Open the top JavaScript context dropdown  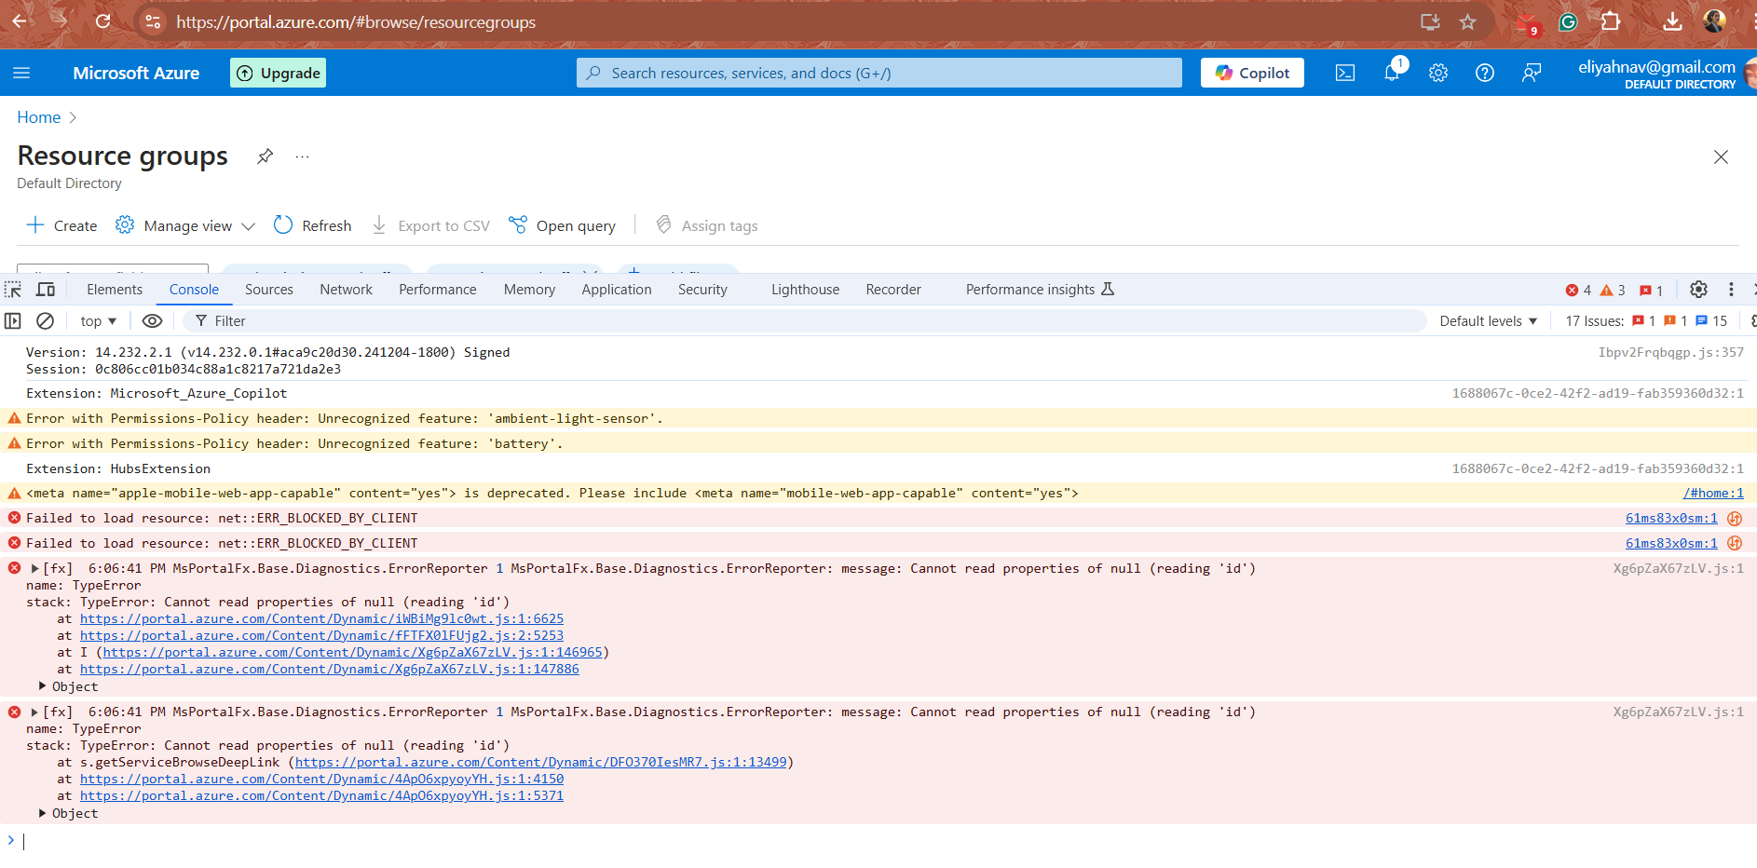(99, 321)
